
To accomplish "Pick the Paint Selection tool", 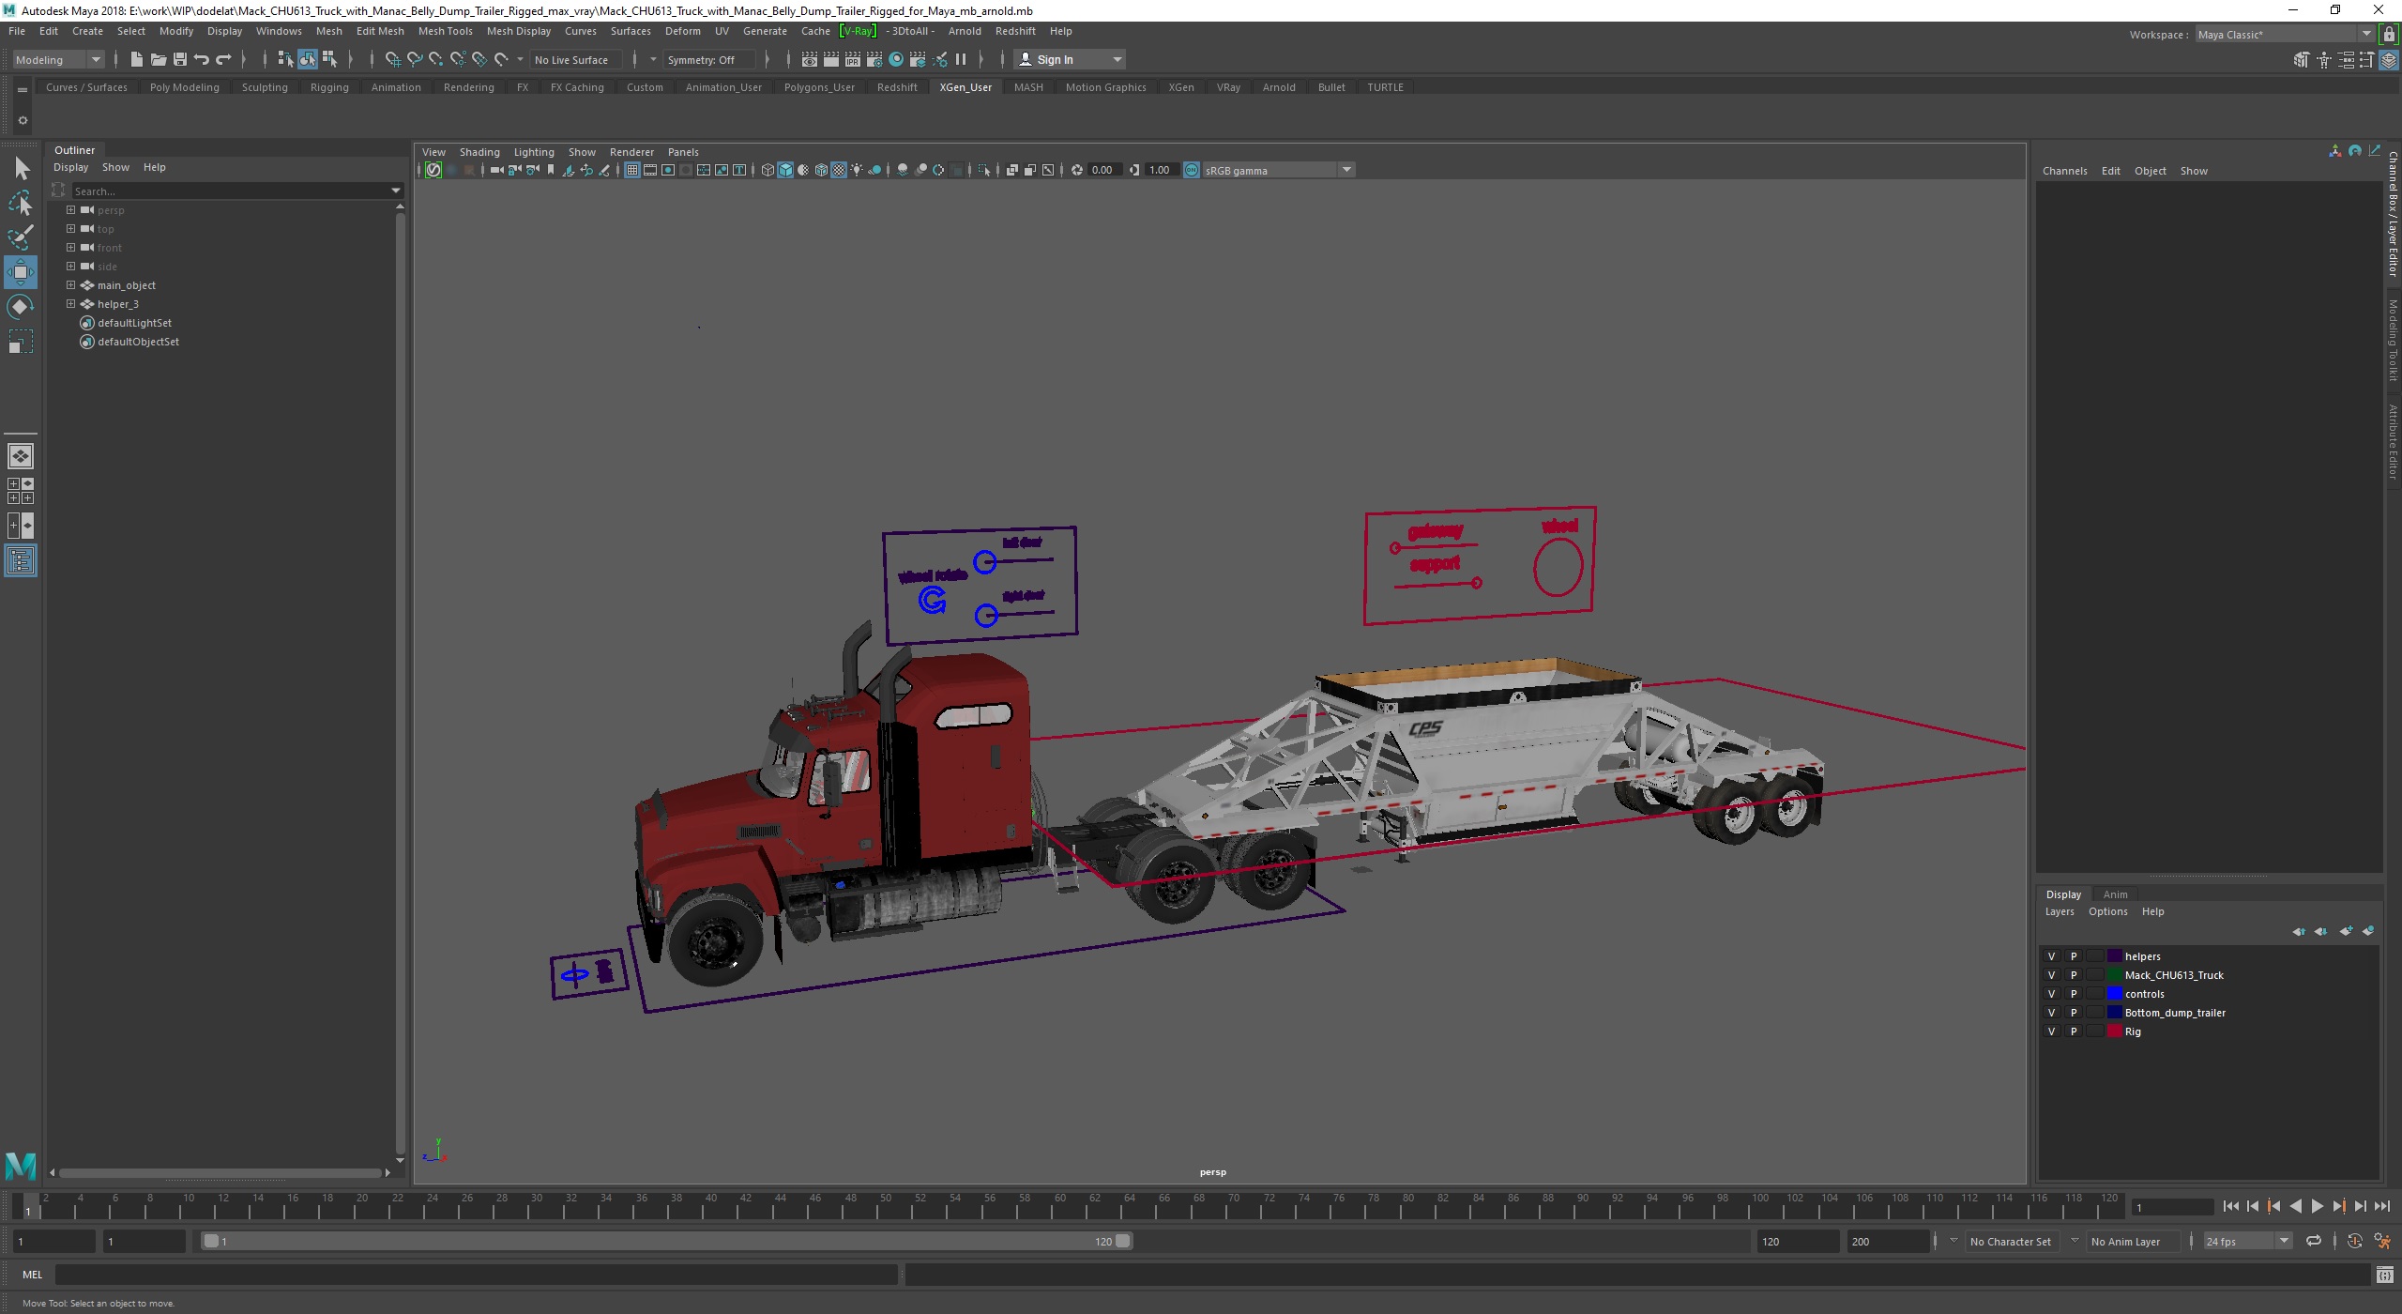I will click(21, 237).
